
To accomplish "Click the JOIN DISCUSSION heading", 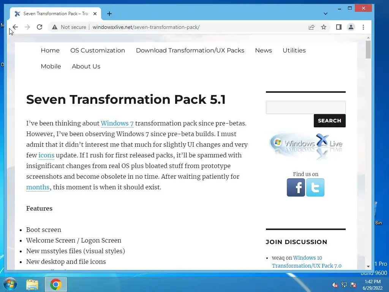I will (296, 242).
